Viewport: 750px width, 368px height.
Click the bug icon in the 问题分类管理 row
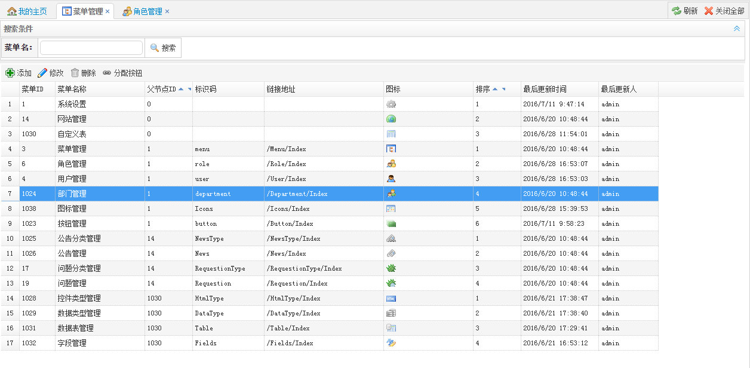pyautogui.click(x=391, y=268)
